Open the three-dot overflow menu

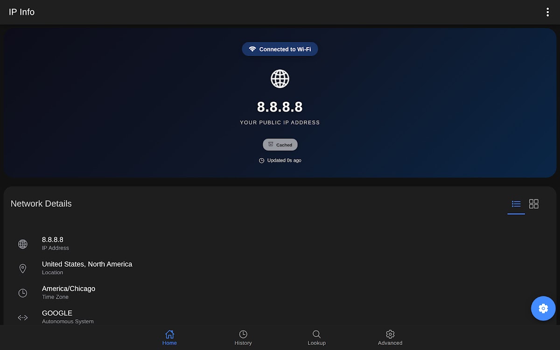point(547,12)
